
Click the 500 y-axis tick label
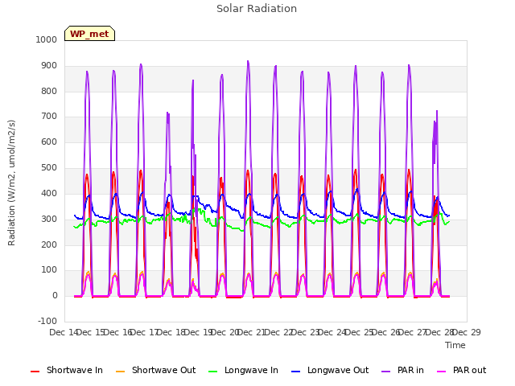pyautogui.click(x=49, y=168)
